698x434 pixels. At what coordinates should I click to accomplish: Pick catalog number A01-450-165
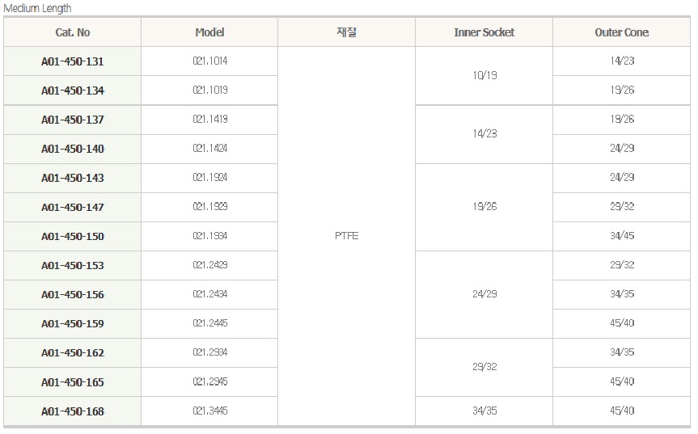(72, 381)
